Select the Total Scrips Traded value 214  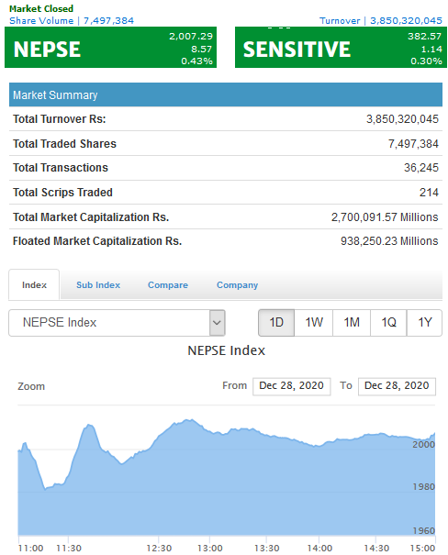pos(429,193)
